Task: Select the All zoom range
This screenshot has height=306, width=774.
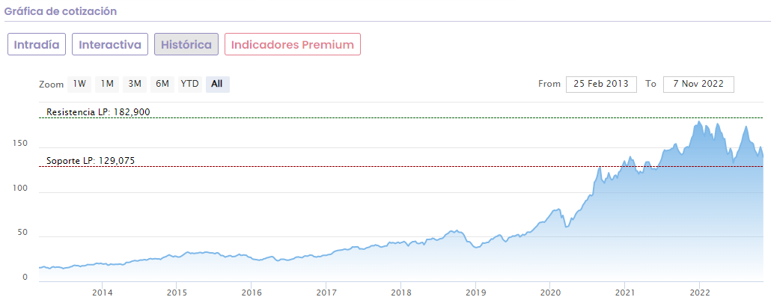Action: pos(217,84)
